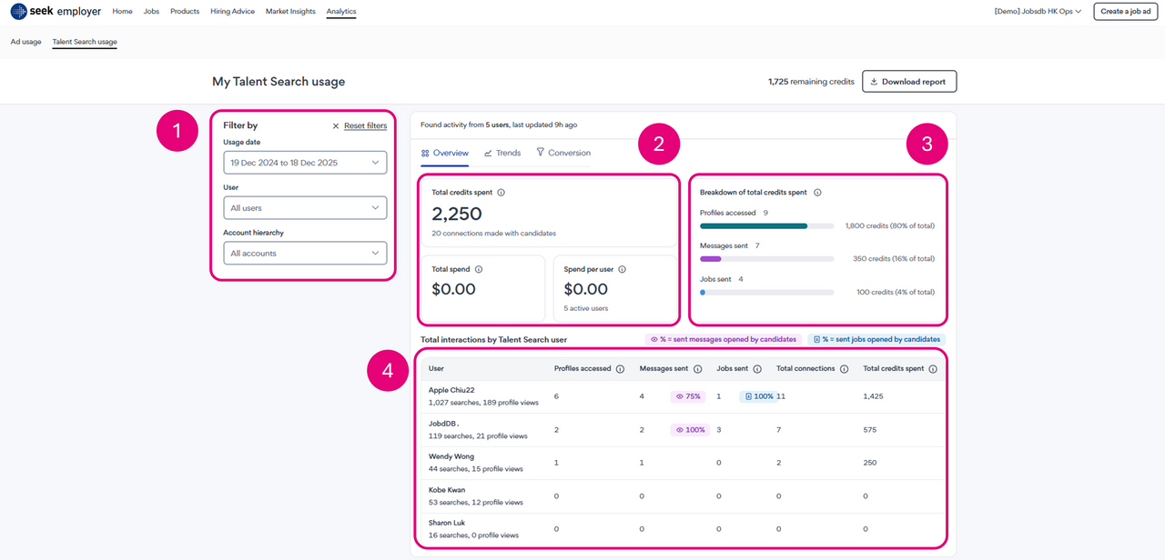Screen dimensions: 1165x560
Task: Click the Reset filters link
Action: point(360,125)
